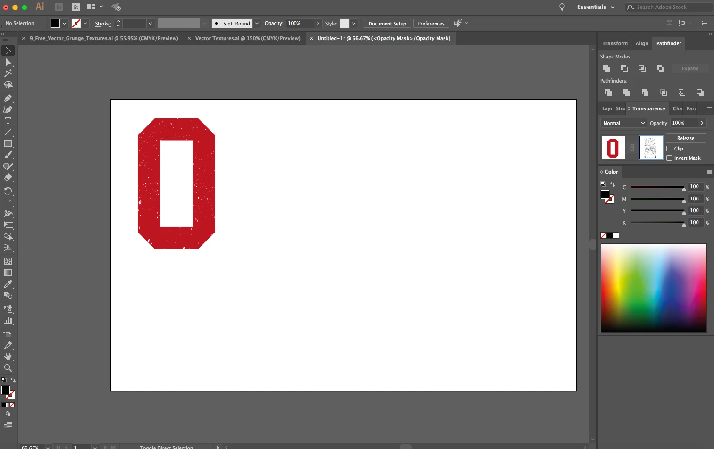
Task: Switch to the Pathfinder tab
Action: point(669,43)
